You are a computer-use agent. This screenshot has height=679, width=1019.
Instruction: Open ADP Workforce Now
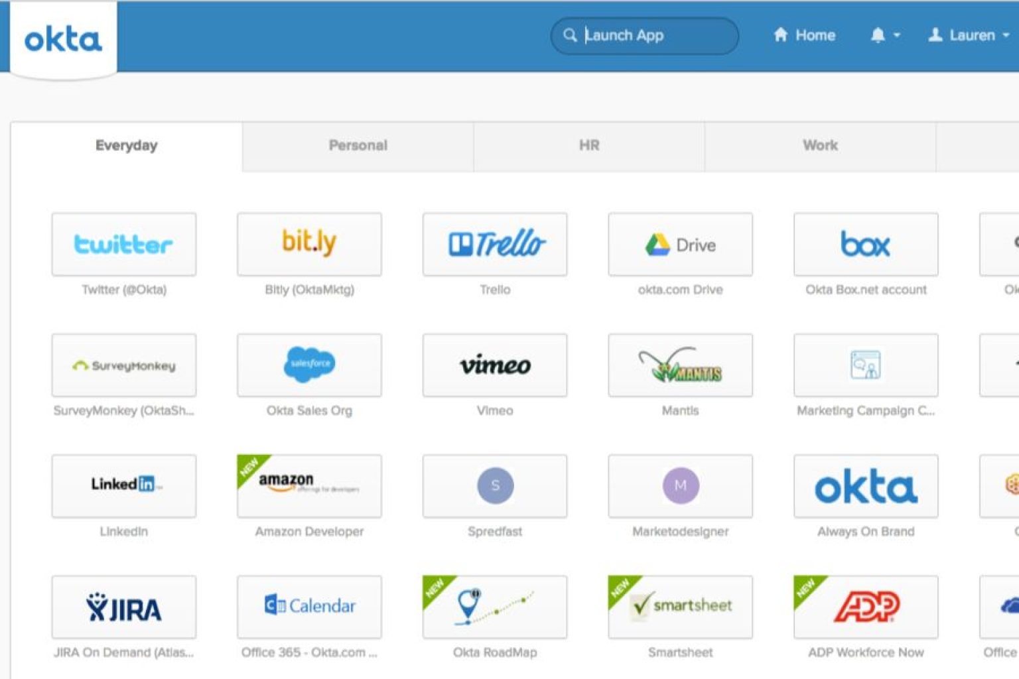tap(866, 607)
